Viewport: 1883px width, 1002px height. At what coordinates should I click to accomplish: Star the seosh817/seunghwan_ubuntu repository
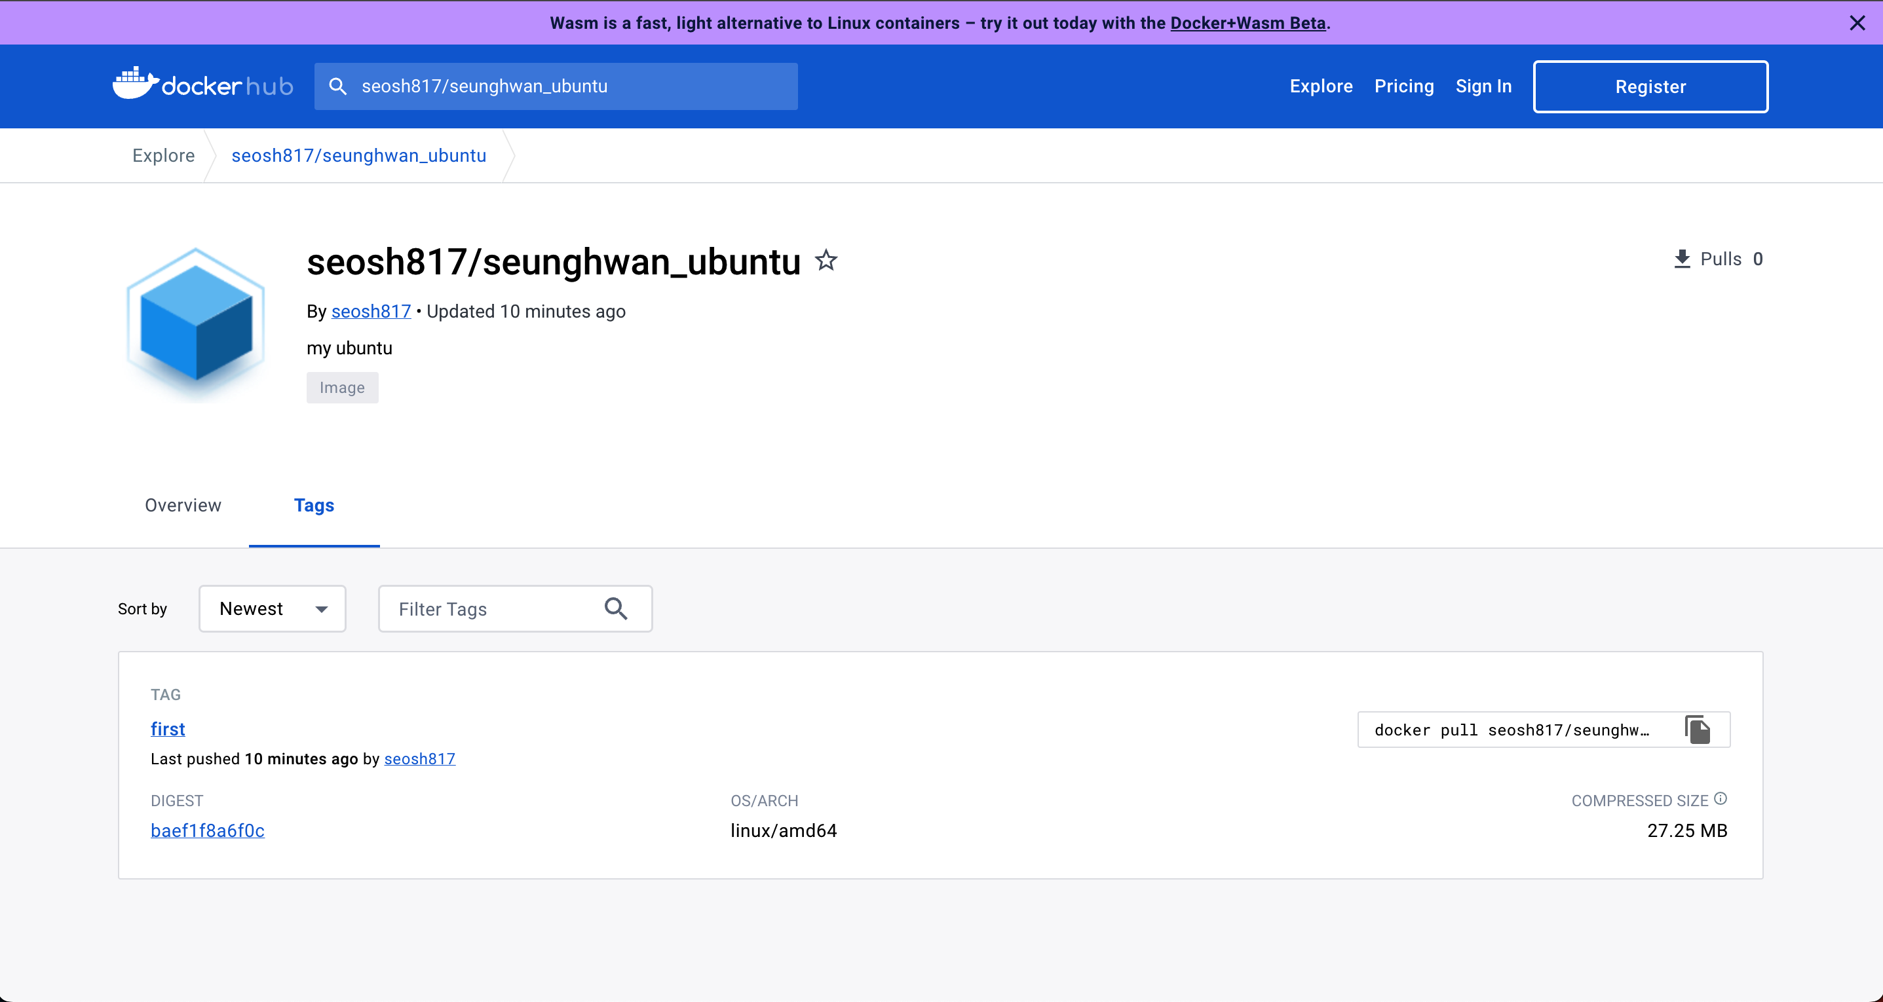coord(826,260)
